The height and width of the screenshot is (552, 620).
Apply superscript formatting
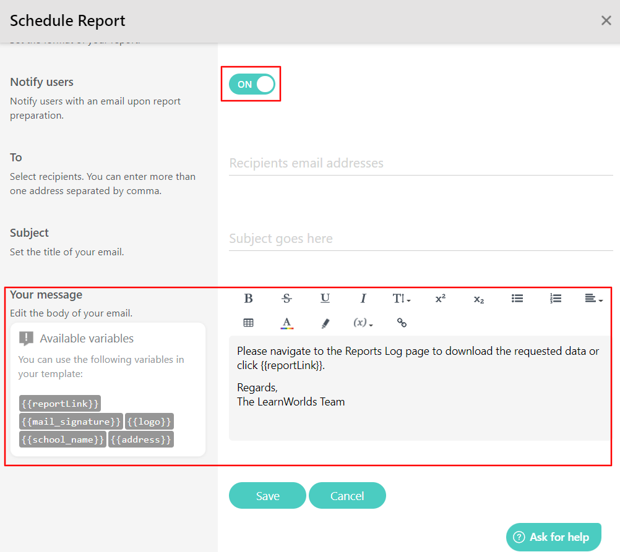click(x=440, y=299)
